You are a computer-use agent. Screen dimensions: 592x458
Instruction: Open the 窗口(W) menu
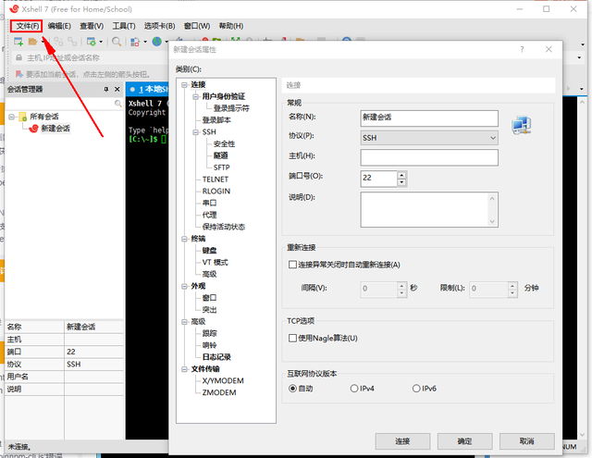tap(197, 26)
